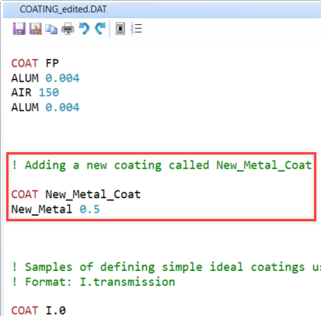
Task: Click the material name New_Metal
Action: coord(42,209)
